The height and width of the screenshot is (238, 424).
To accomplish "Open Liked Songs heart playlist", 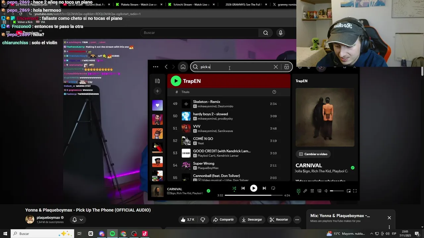I will coord(157,105).
